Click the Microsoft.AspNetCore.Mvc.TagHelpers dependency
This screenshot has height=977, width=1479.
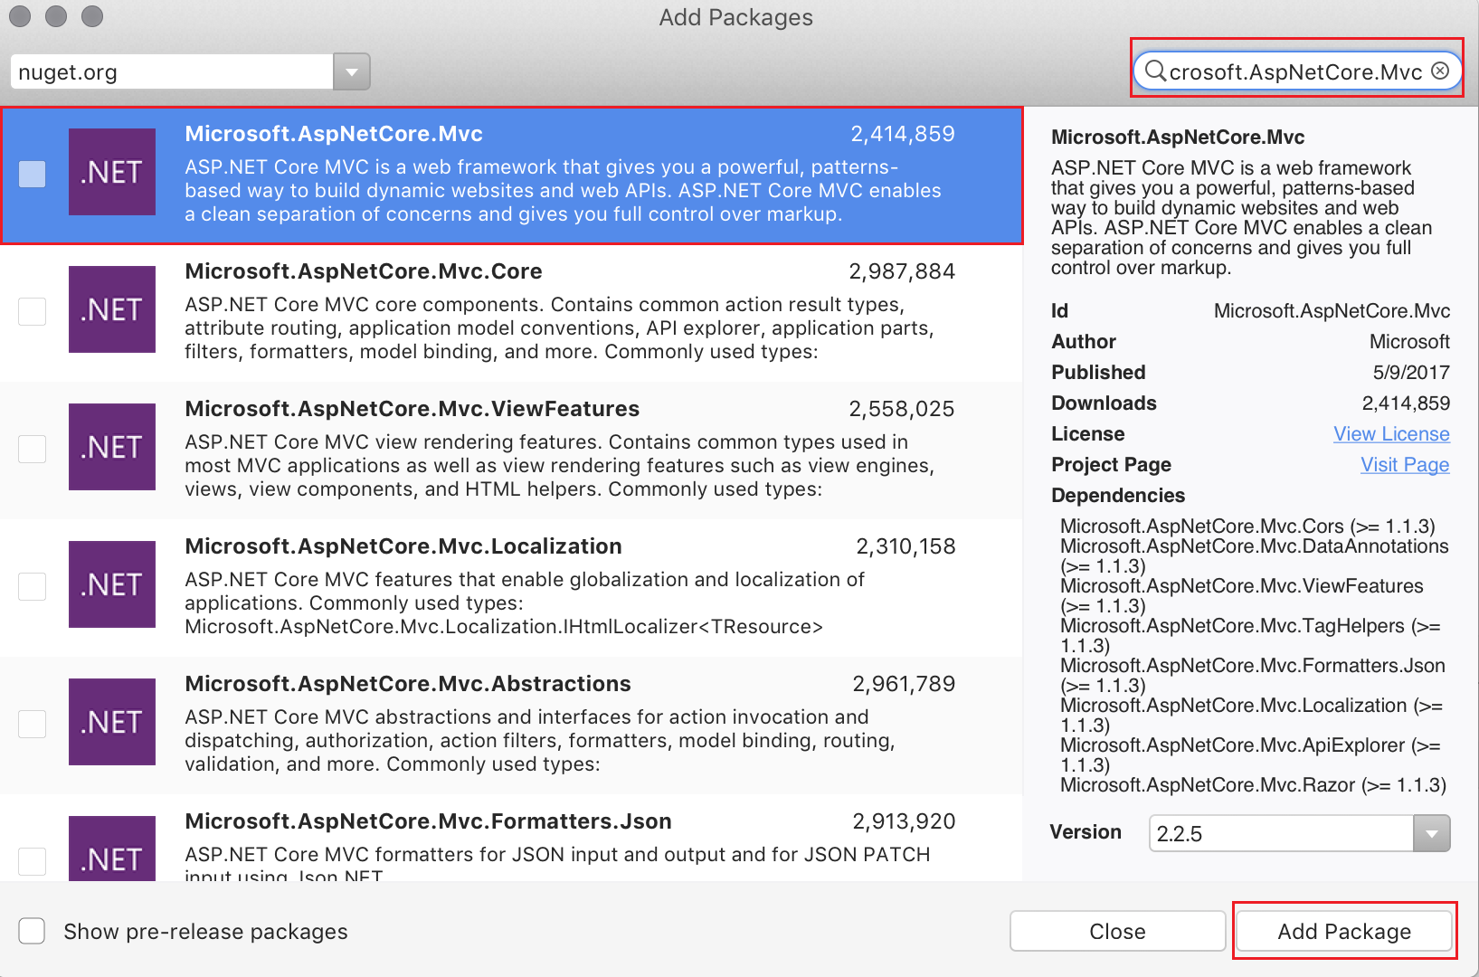[1250, 636]
